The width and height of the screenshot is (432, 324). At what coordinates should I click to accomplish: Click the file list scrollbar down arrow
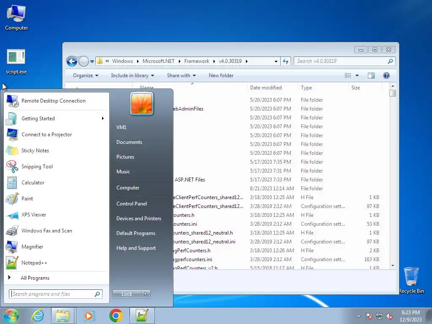(393, 266)
